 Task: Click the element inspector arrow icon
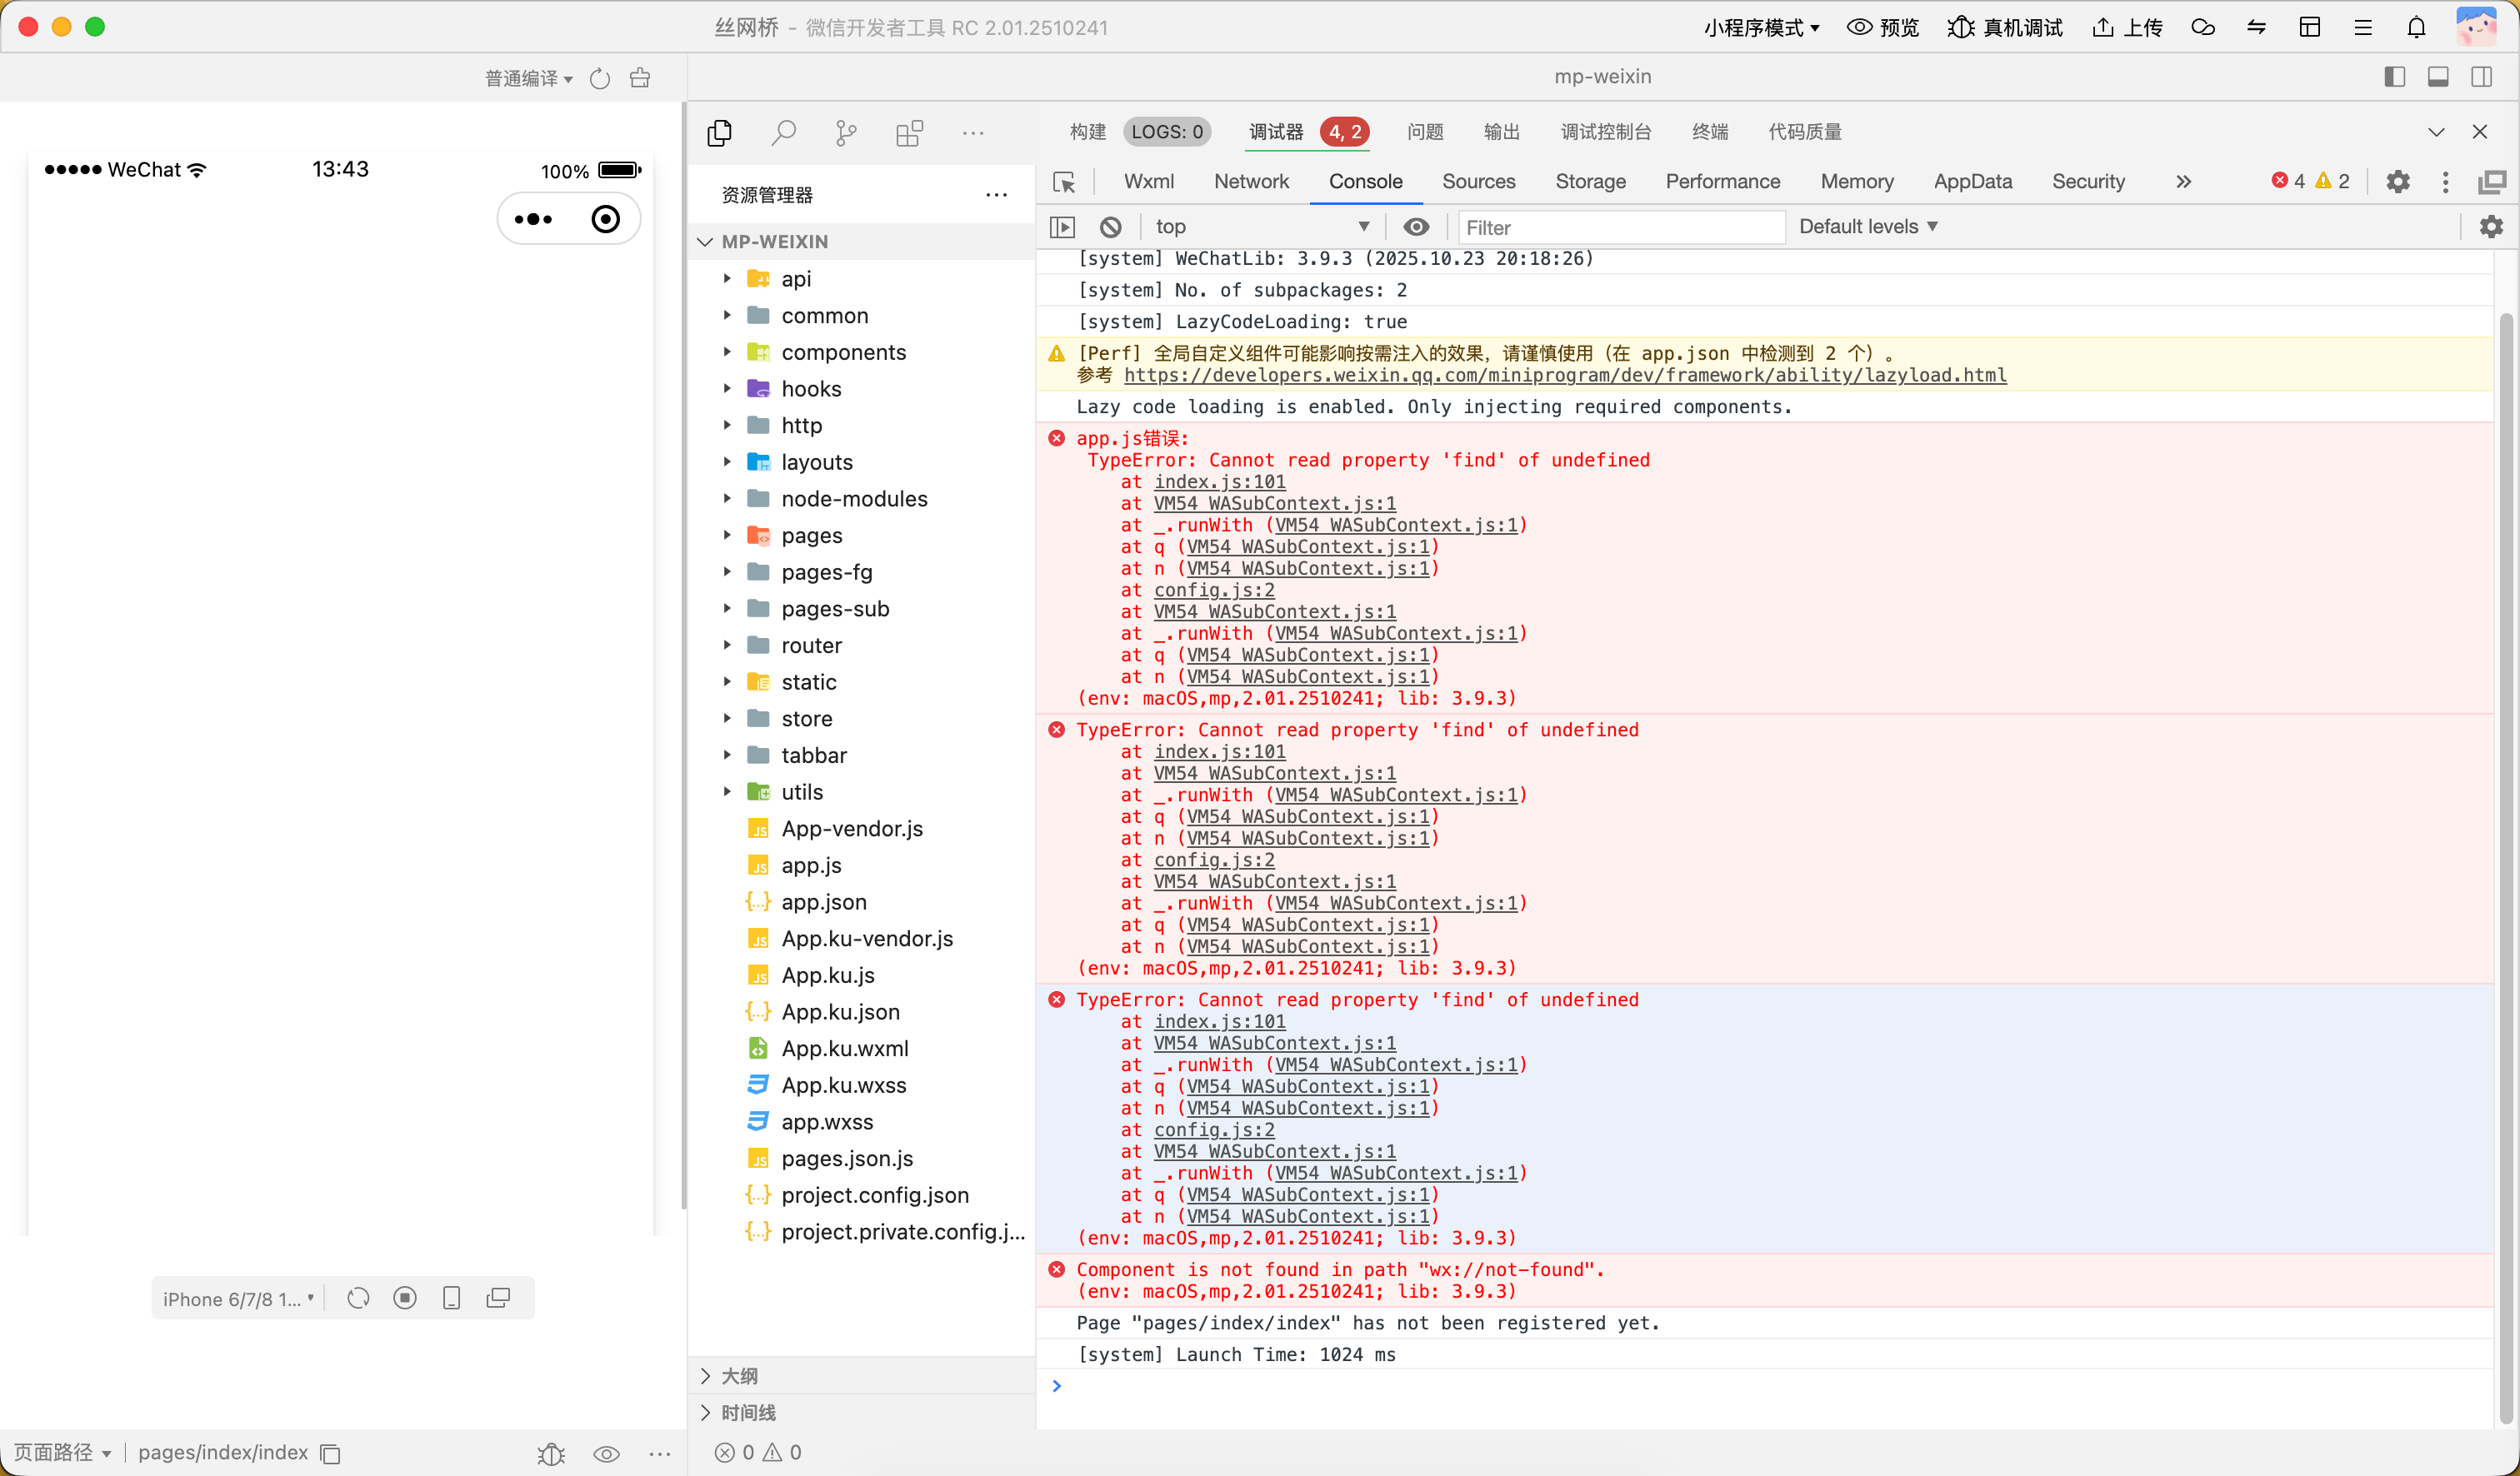tap(1064, 182)
